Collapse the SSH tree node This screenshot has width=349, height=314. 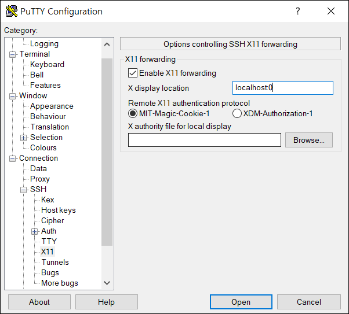pos(23,190)
